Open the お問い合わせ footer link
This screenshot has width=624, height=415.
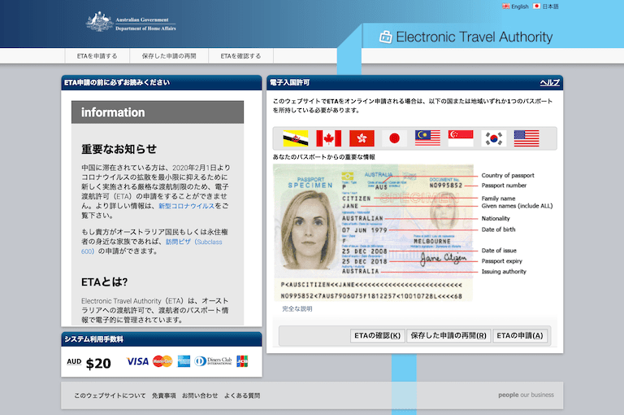[x=200, y=395]
